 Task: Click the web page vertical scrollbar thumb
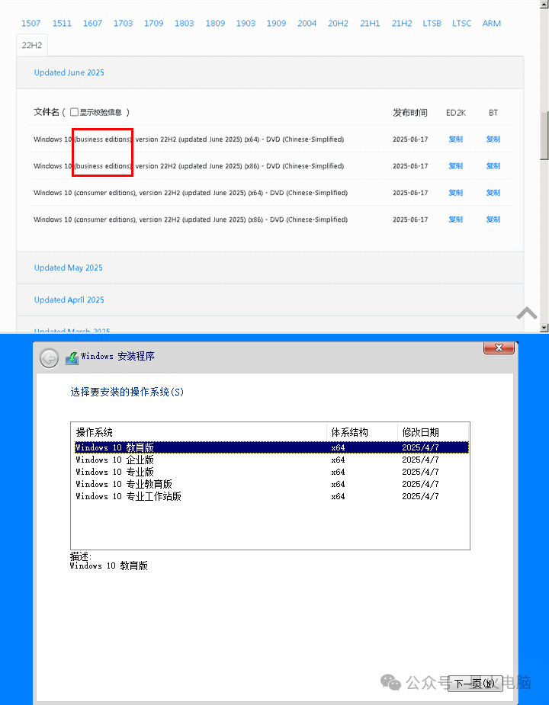[544, 136]
